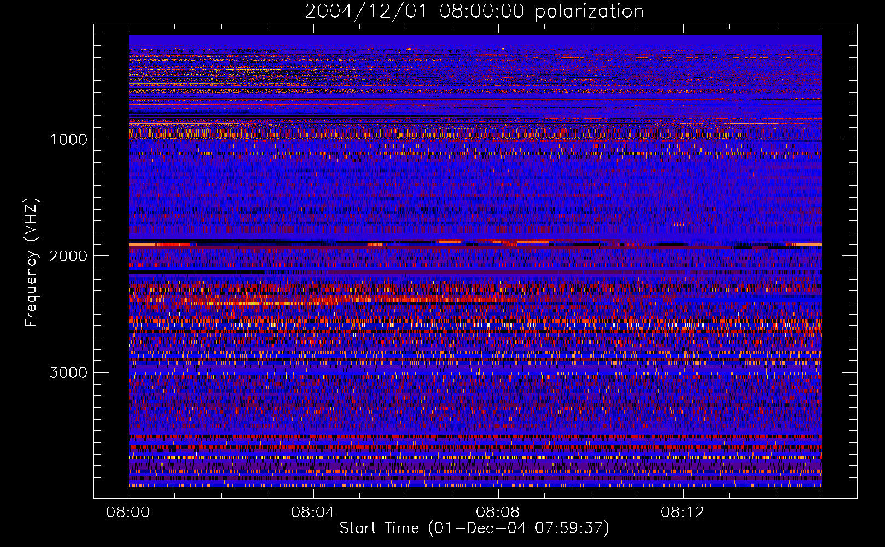Select the 3000 frequency tick label
885x547 pixels.
point(68,373)
